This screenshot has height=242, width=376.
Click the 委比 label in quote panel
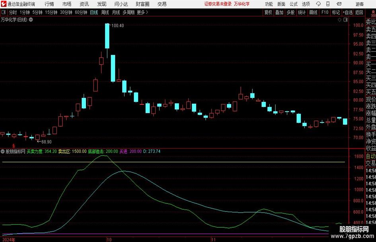371,22
